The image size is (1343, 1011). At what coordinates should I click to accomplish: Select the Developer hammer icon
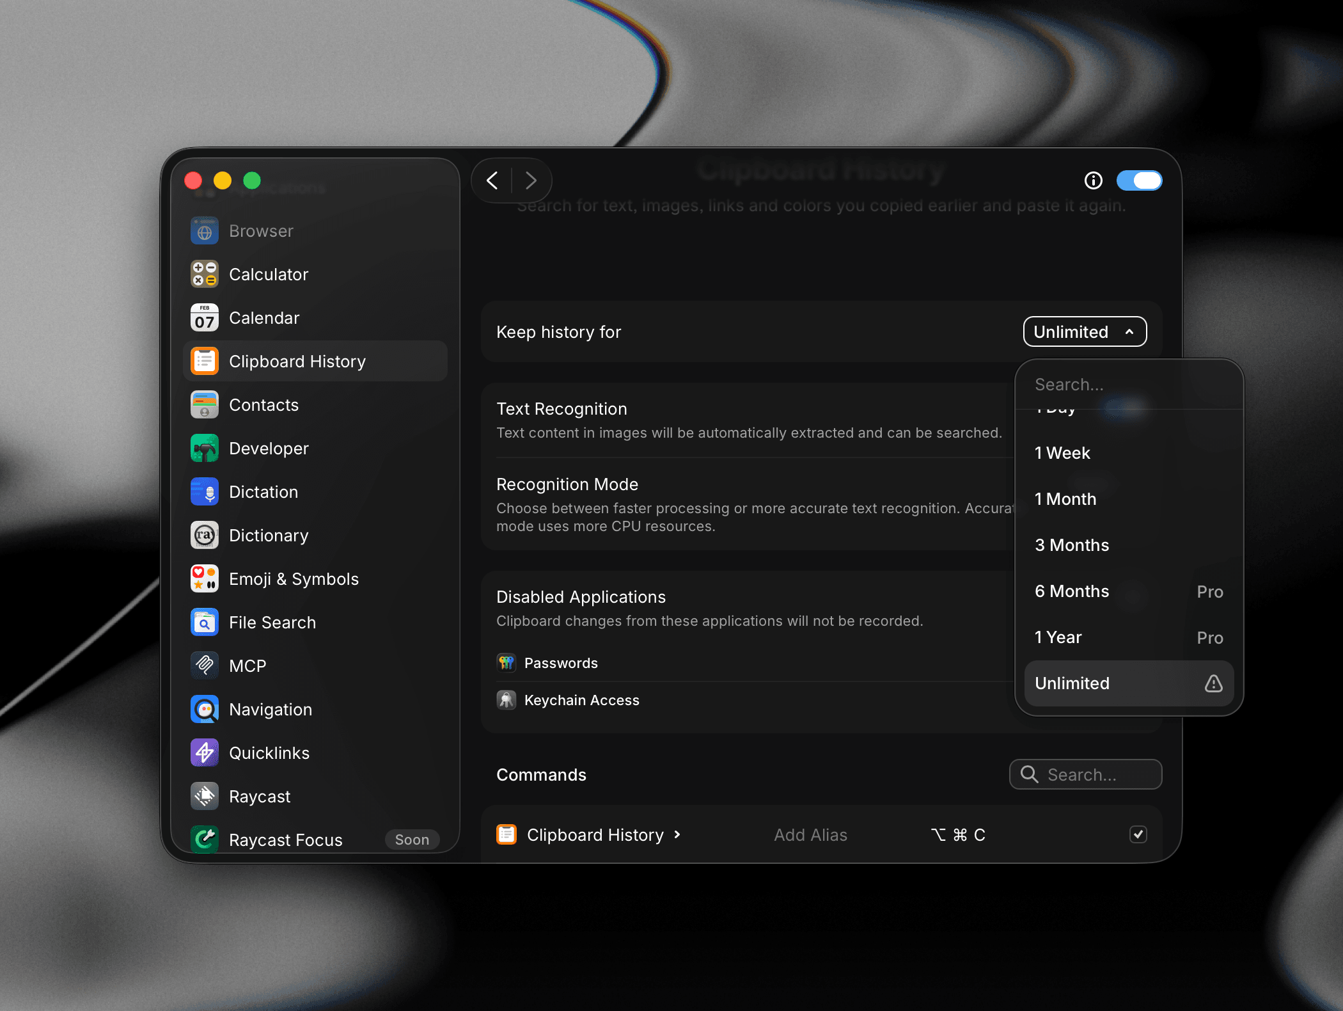coord(205,449)
